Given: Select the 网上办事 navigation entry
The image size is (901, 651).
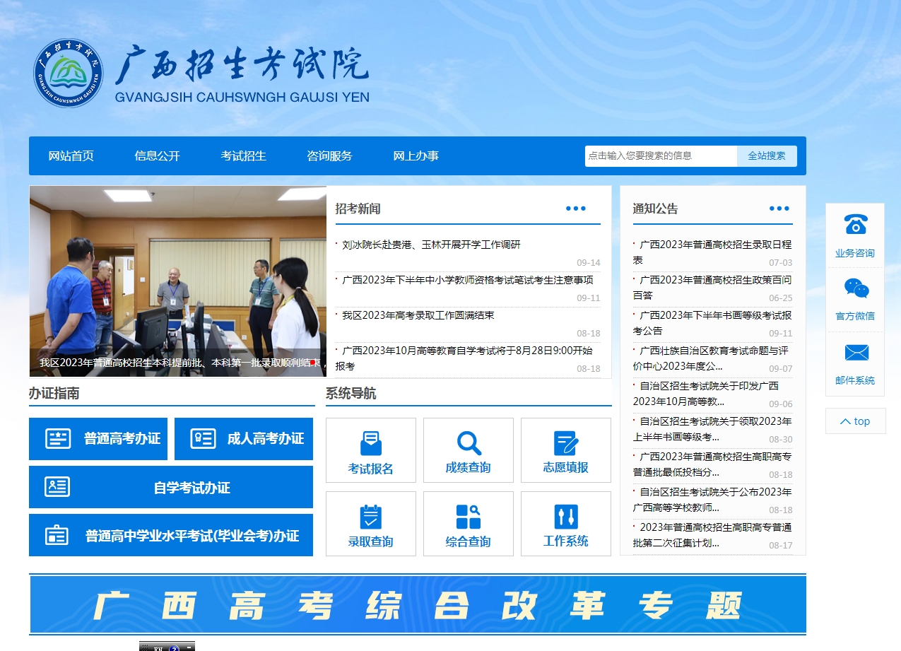Looking at the screenshot, I should click(x=416, y=156).
